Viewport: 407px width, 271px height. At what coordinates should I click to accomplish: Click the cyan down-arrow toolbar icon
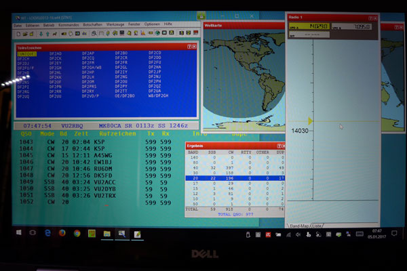point(41,34)
